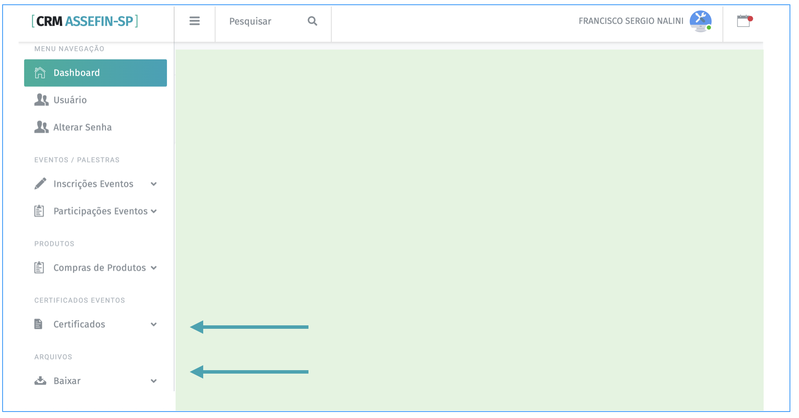Expand the Participações Eventos chevron
This screenshot has height=418, width=799.
(154, 211)
